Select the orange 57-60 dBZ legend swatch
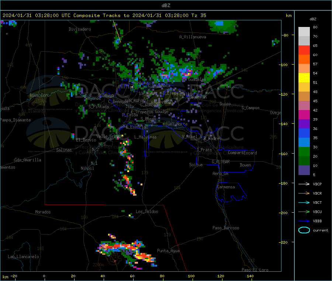332x281 pixels. click(304, 59)
